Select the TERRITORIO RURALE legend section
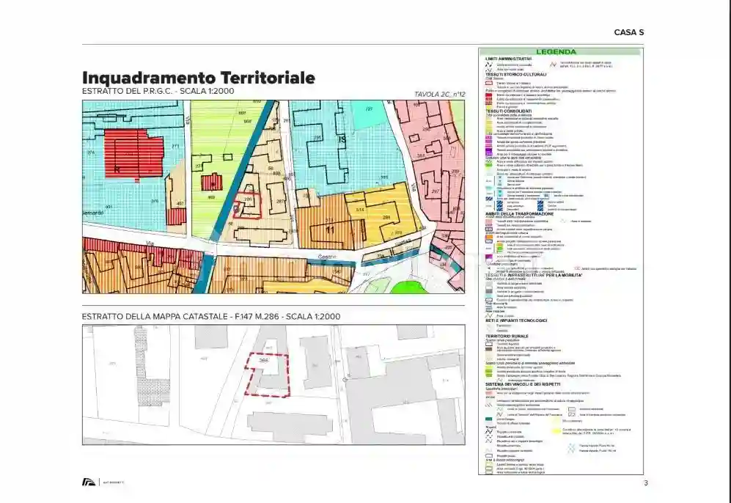Viewport: 731px width, 503px height. pyautogui.click(x=507, y=335)
